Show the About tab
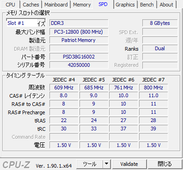This screenshot has width=183, height=170. tap(166, 5)
